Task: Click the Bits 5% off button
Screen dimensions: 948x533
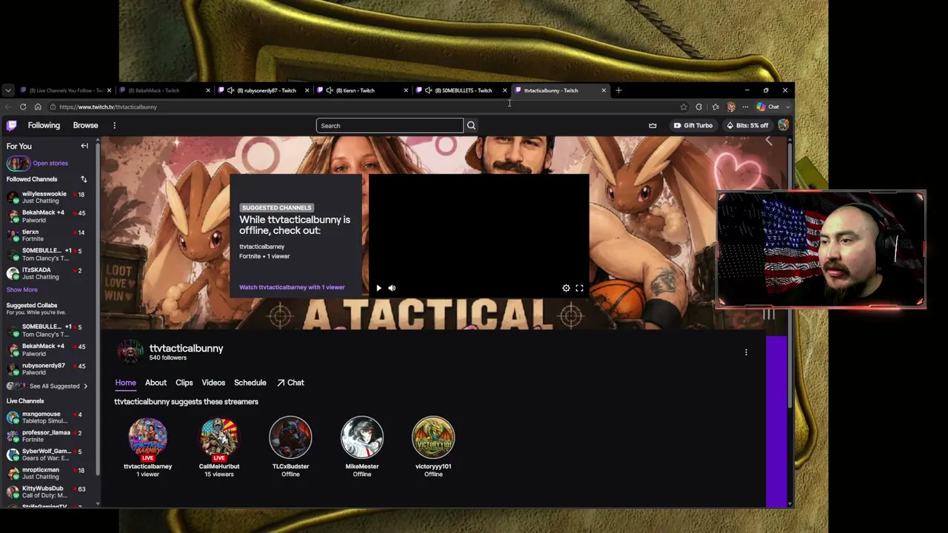Action: coord(747,125)
